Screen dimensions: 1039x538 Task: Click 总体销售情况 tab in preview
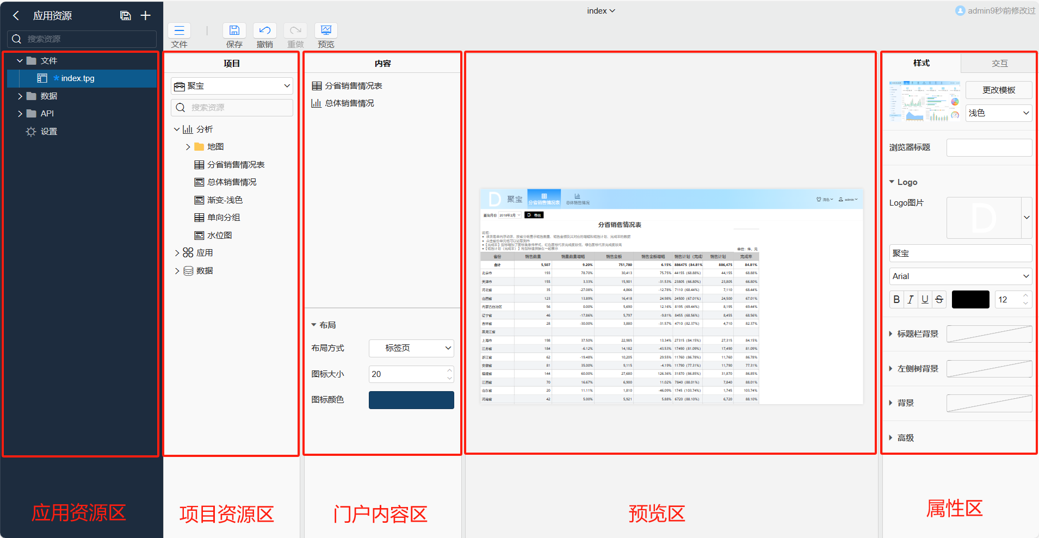577,199
